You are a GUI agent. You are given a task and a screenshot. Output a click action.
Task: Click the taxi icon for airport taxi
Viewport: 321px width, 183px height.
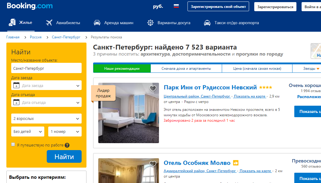[207, 23]
